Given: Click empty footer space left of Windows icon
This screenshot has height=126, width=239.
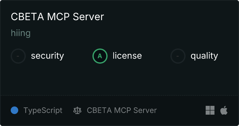Looking at the screenshot, I should 181,110.
